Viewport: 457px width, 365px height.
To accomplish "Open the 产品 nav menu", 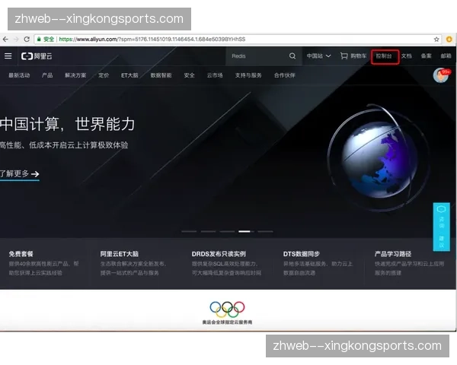I will [x=47, y=75].
